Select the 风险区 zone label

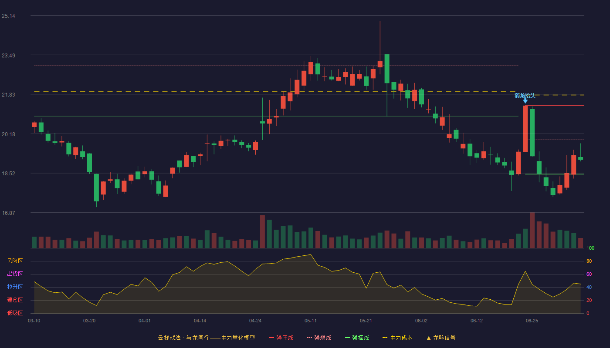click(x=15, y=261)
